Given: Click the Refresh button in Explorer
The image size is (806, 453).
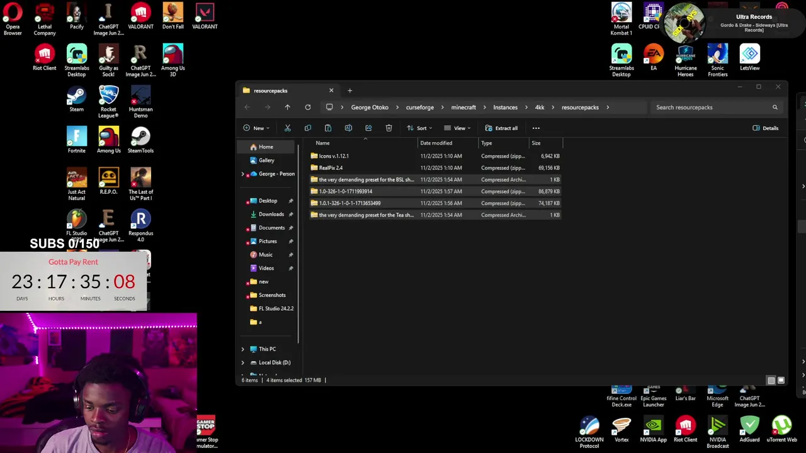Looking at the screenshot, I should coord(308,108).
